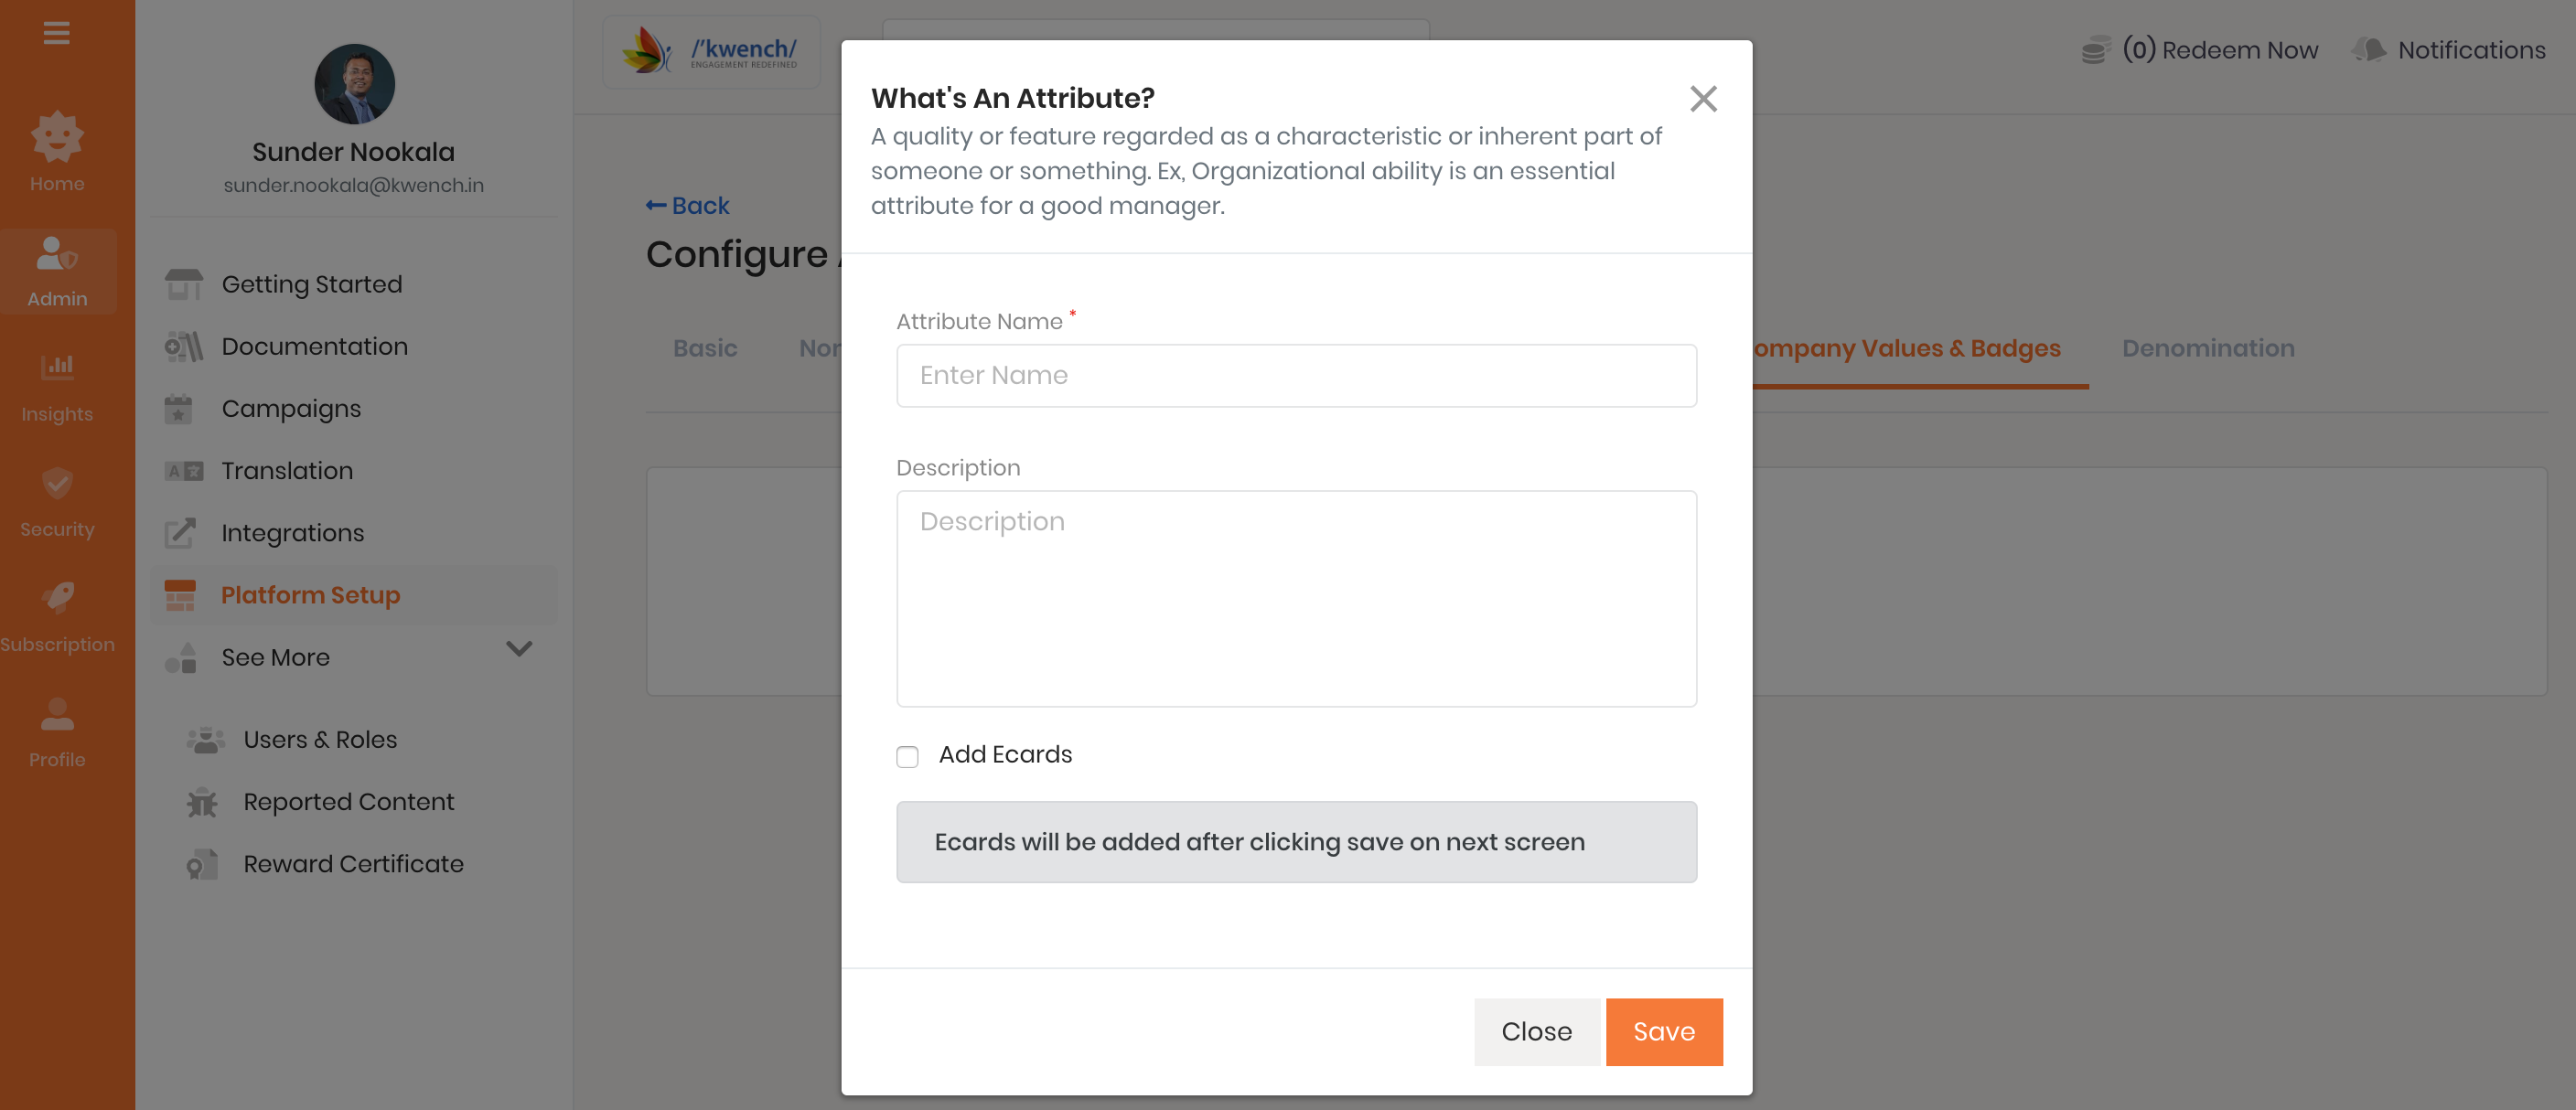Close dialog with X icon

click(x=1703, y=99)
